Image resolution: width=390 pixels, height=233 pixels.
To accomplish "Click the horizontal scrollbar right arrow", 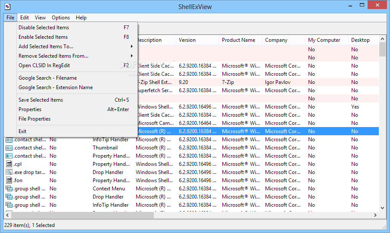I will point(375,215).
